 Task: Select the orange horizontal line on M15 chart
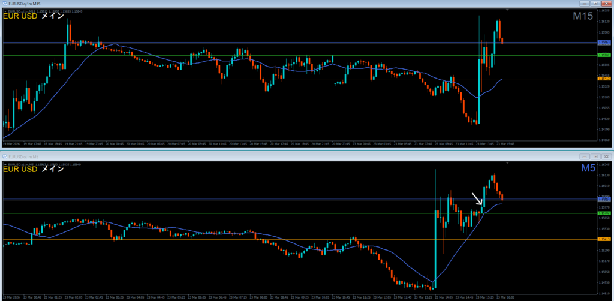pos(180,79)
